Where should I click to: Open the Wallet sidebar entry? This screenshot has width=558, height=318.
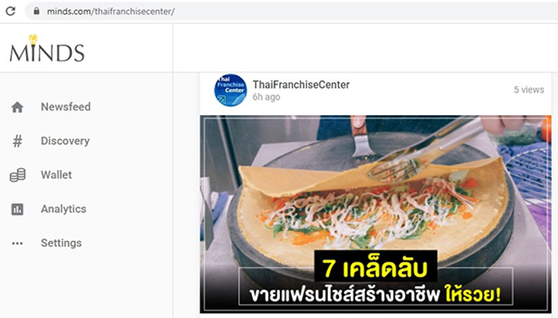tap(57, 175)
